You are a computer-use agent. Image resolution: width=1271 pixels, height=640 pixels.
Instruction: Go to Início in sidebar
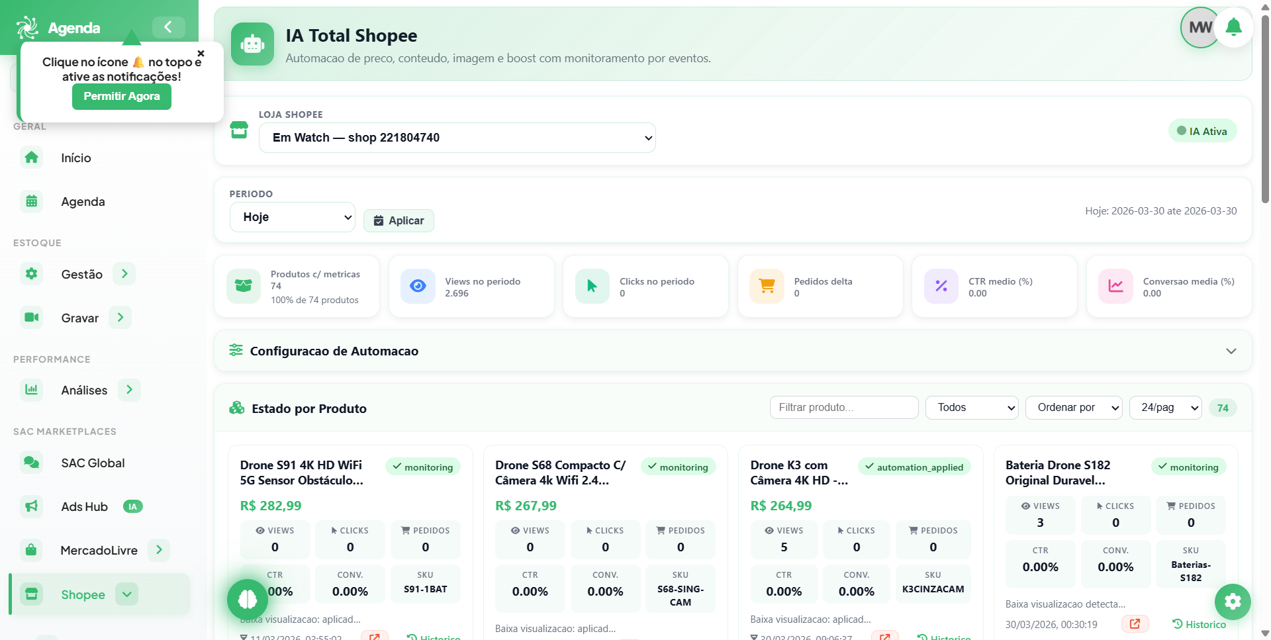pyautogui.click(x=75, y=158)
